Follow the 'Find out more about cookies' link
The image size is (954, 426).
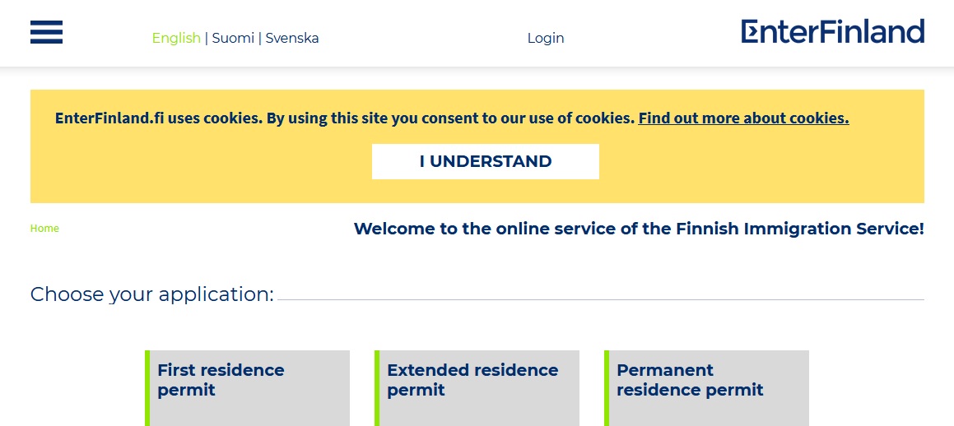[x=743, y=118]
